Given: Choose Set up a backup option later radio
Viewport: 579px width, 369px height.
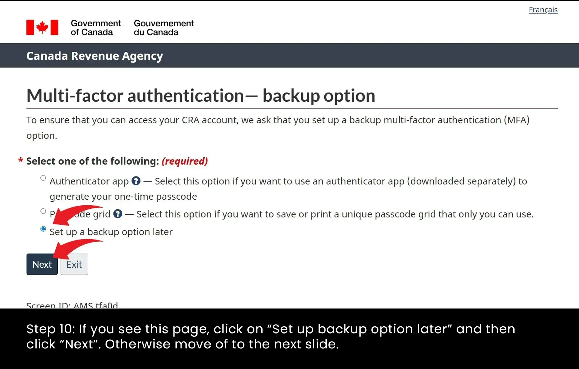Looking at the screenshot, I should click(x=43, y=229).
